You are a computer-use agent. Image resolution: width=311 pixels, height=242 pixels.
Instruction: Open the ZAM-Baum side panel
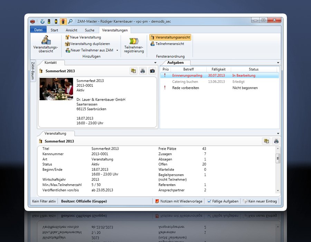point(33,71)
